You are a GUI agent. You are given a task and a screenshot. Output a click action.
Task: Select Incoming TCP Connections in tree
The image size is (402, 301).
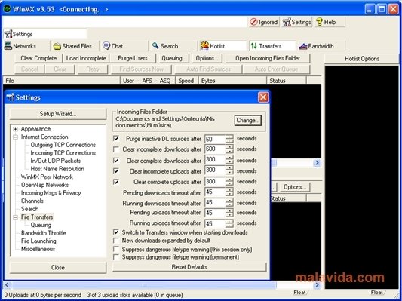tap(63, 153)
